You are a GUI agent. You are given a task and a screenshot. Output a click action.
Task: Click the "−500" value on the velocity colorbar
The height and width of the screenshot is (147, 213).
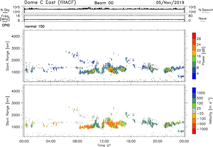pos(201,124)
